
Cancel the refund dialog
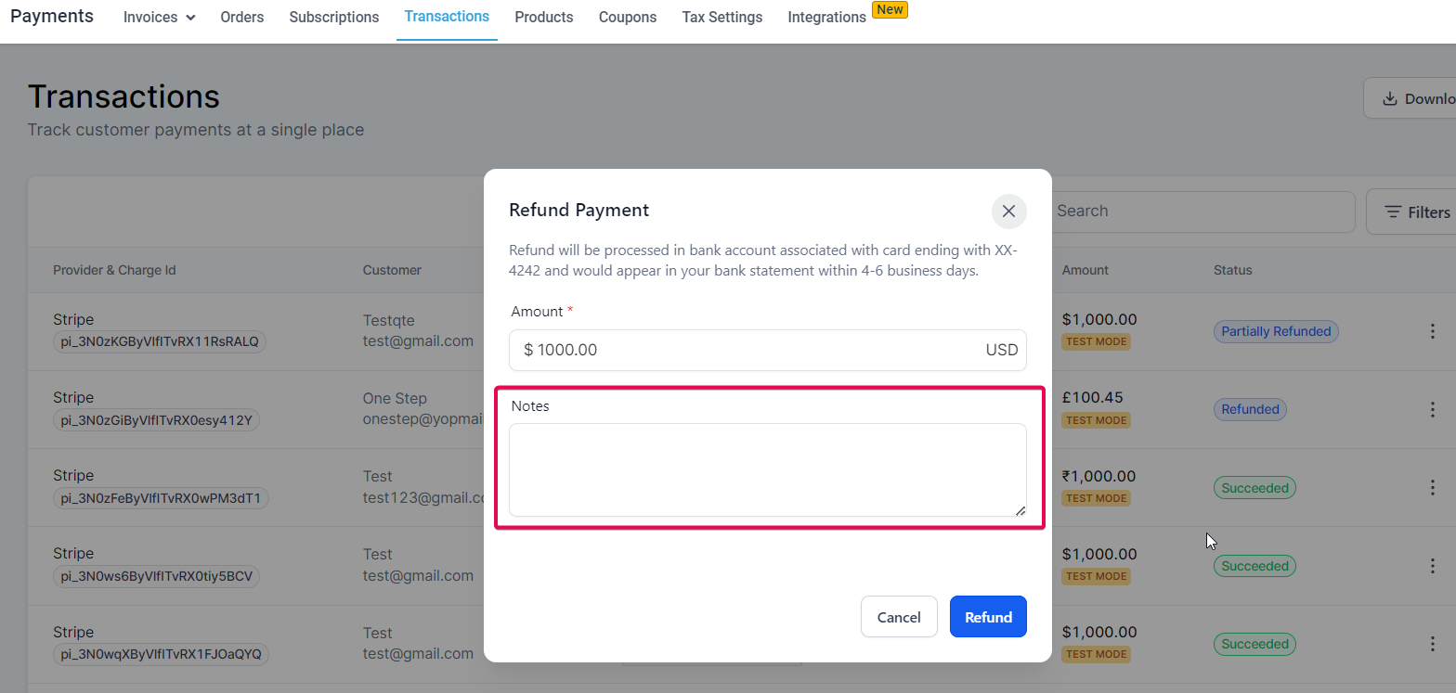tap(899, 617)
